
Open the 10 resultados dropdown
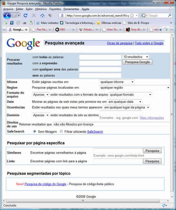click(x=135, y=57)
